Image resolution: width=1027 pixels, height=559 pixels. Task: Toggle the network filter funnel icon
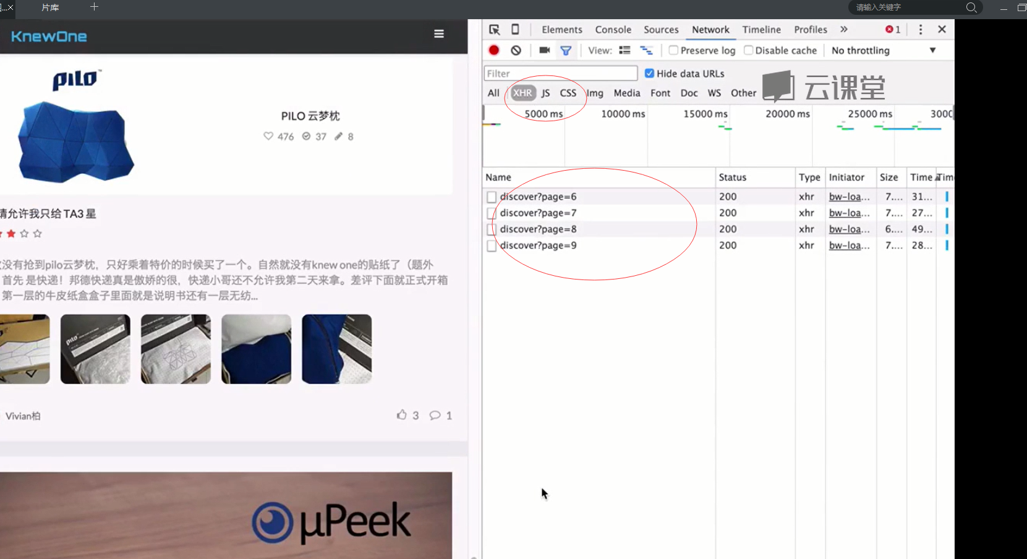coord(566,51)
